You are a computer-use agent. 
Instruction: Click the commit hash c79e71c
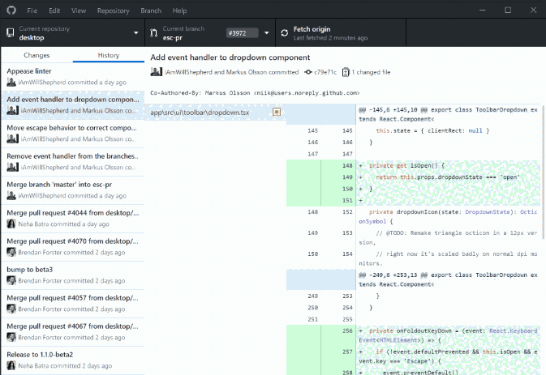pos(325,72)
